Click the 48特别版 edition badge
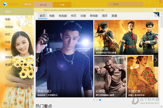This screenshot has width=163, height=108. 27,4
